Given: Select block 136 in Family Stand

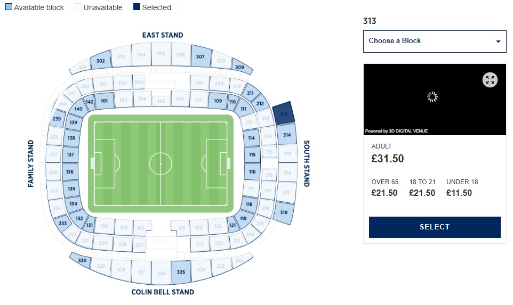Looking at the screenshot, I should coord(70,172).
